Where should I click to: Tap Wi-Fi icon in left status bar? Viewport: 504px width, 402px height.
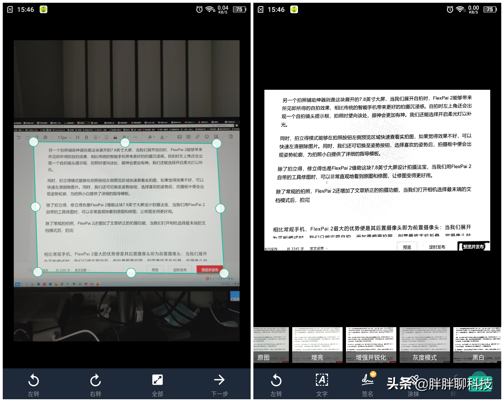pos(210,10)
